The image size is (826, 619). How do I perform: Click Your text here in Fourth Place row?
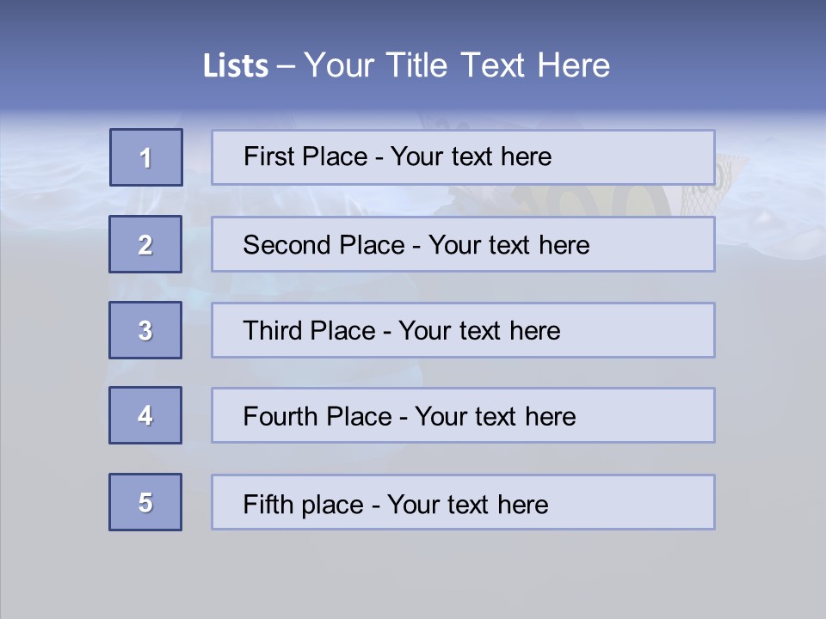[x=496, y=417]
